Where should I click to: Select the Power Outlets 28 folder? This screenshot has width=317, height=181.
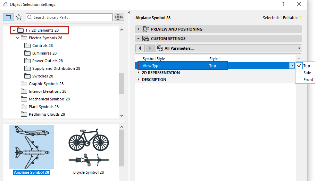pos(48,61)
